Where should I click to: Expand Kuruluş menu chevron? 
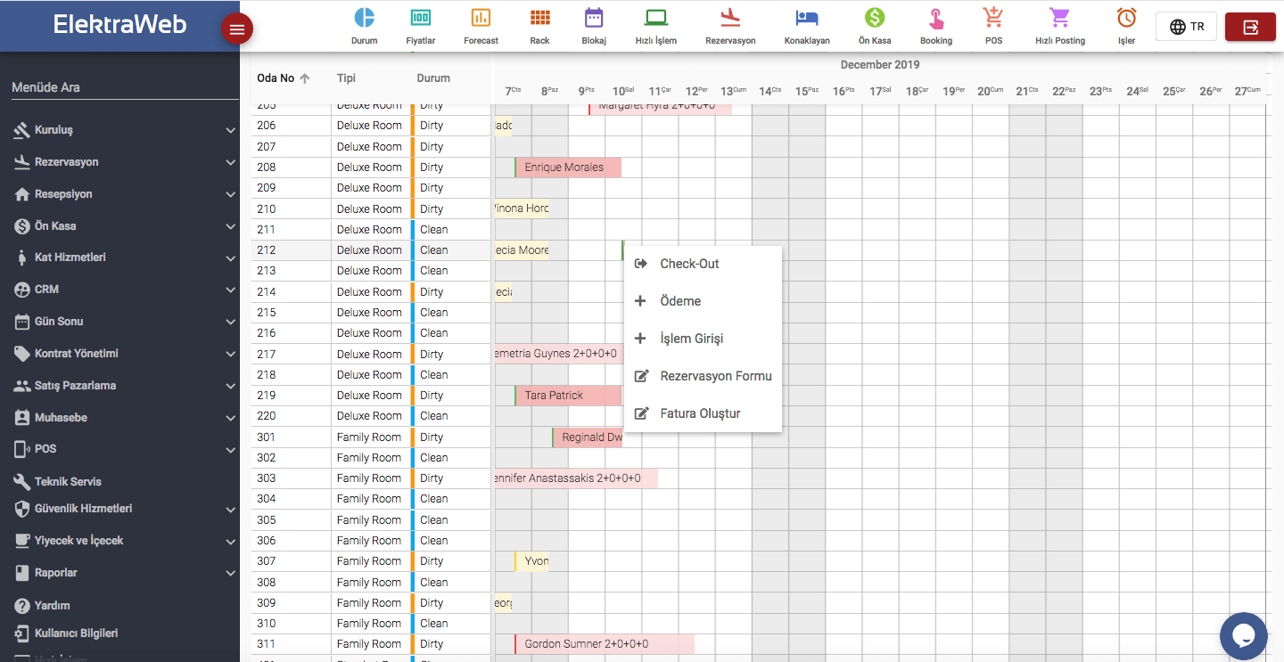click(230, 130)
